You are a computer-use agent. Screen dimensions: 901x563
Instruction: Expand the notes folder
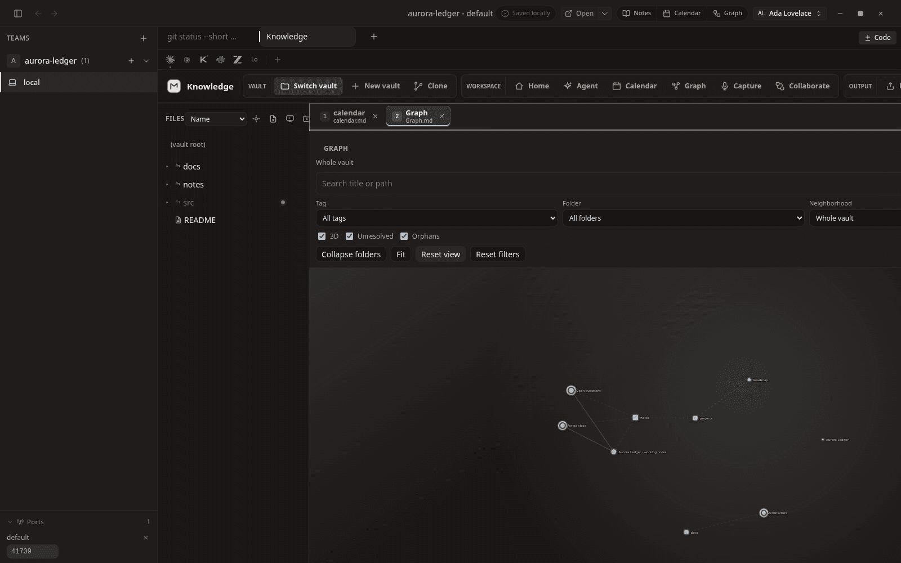click(x=167, y=185)
